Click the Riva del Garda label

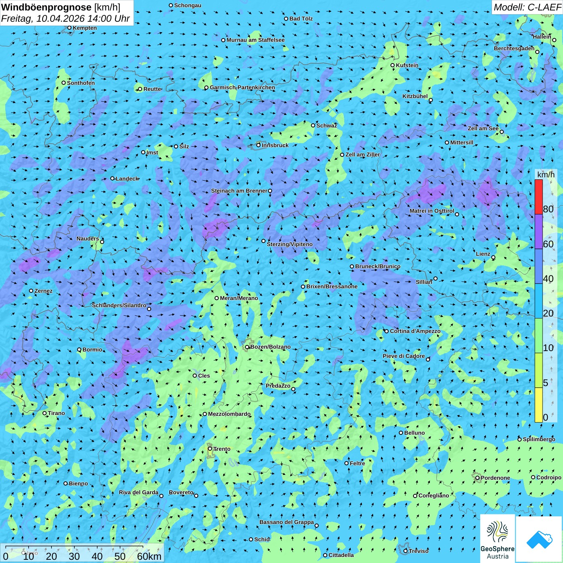139,492
